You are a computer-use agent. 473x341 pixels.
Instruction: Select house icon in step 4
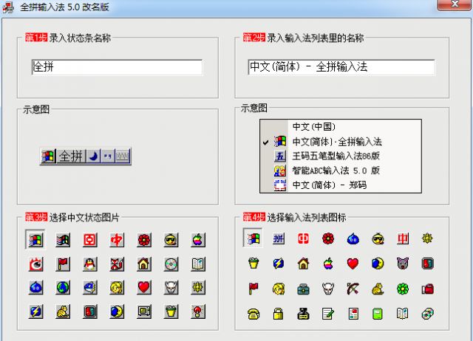tap(303, 263)
